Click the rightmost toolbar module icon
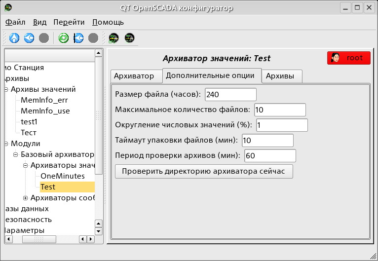This screenshot has height=261, width=378. 130,37
